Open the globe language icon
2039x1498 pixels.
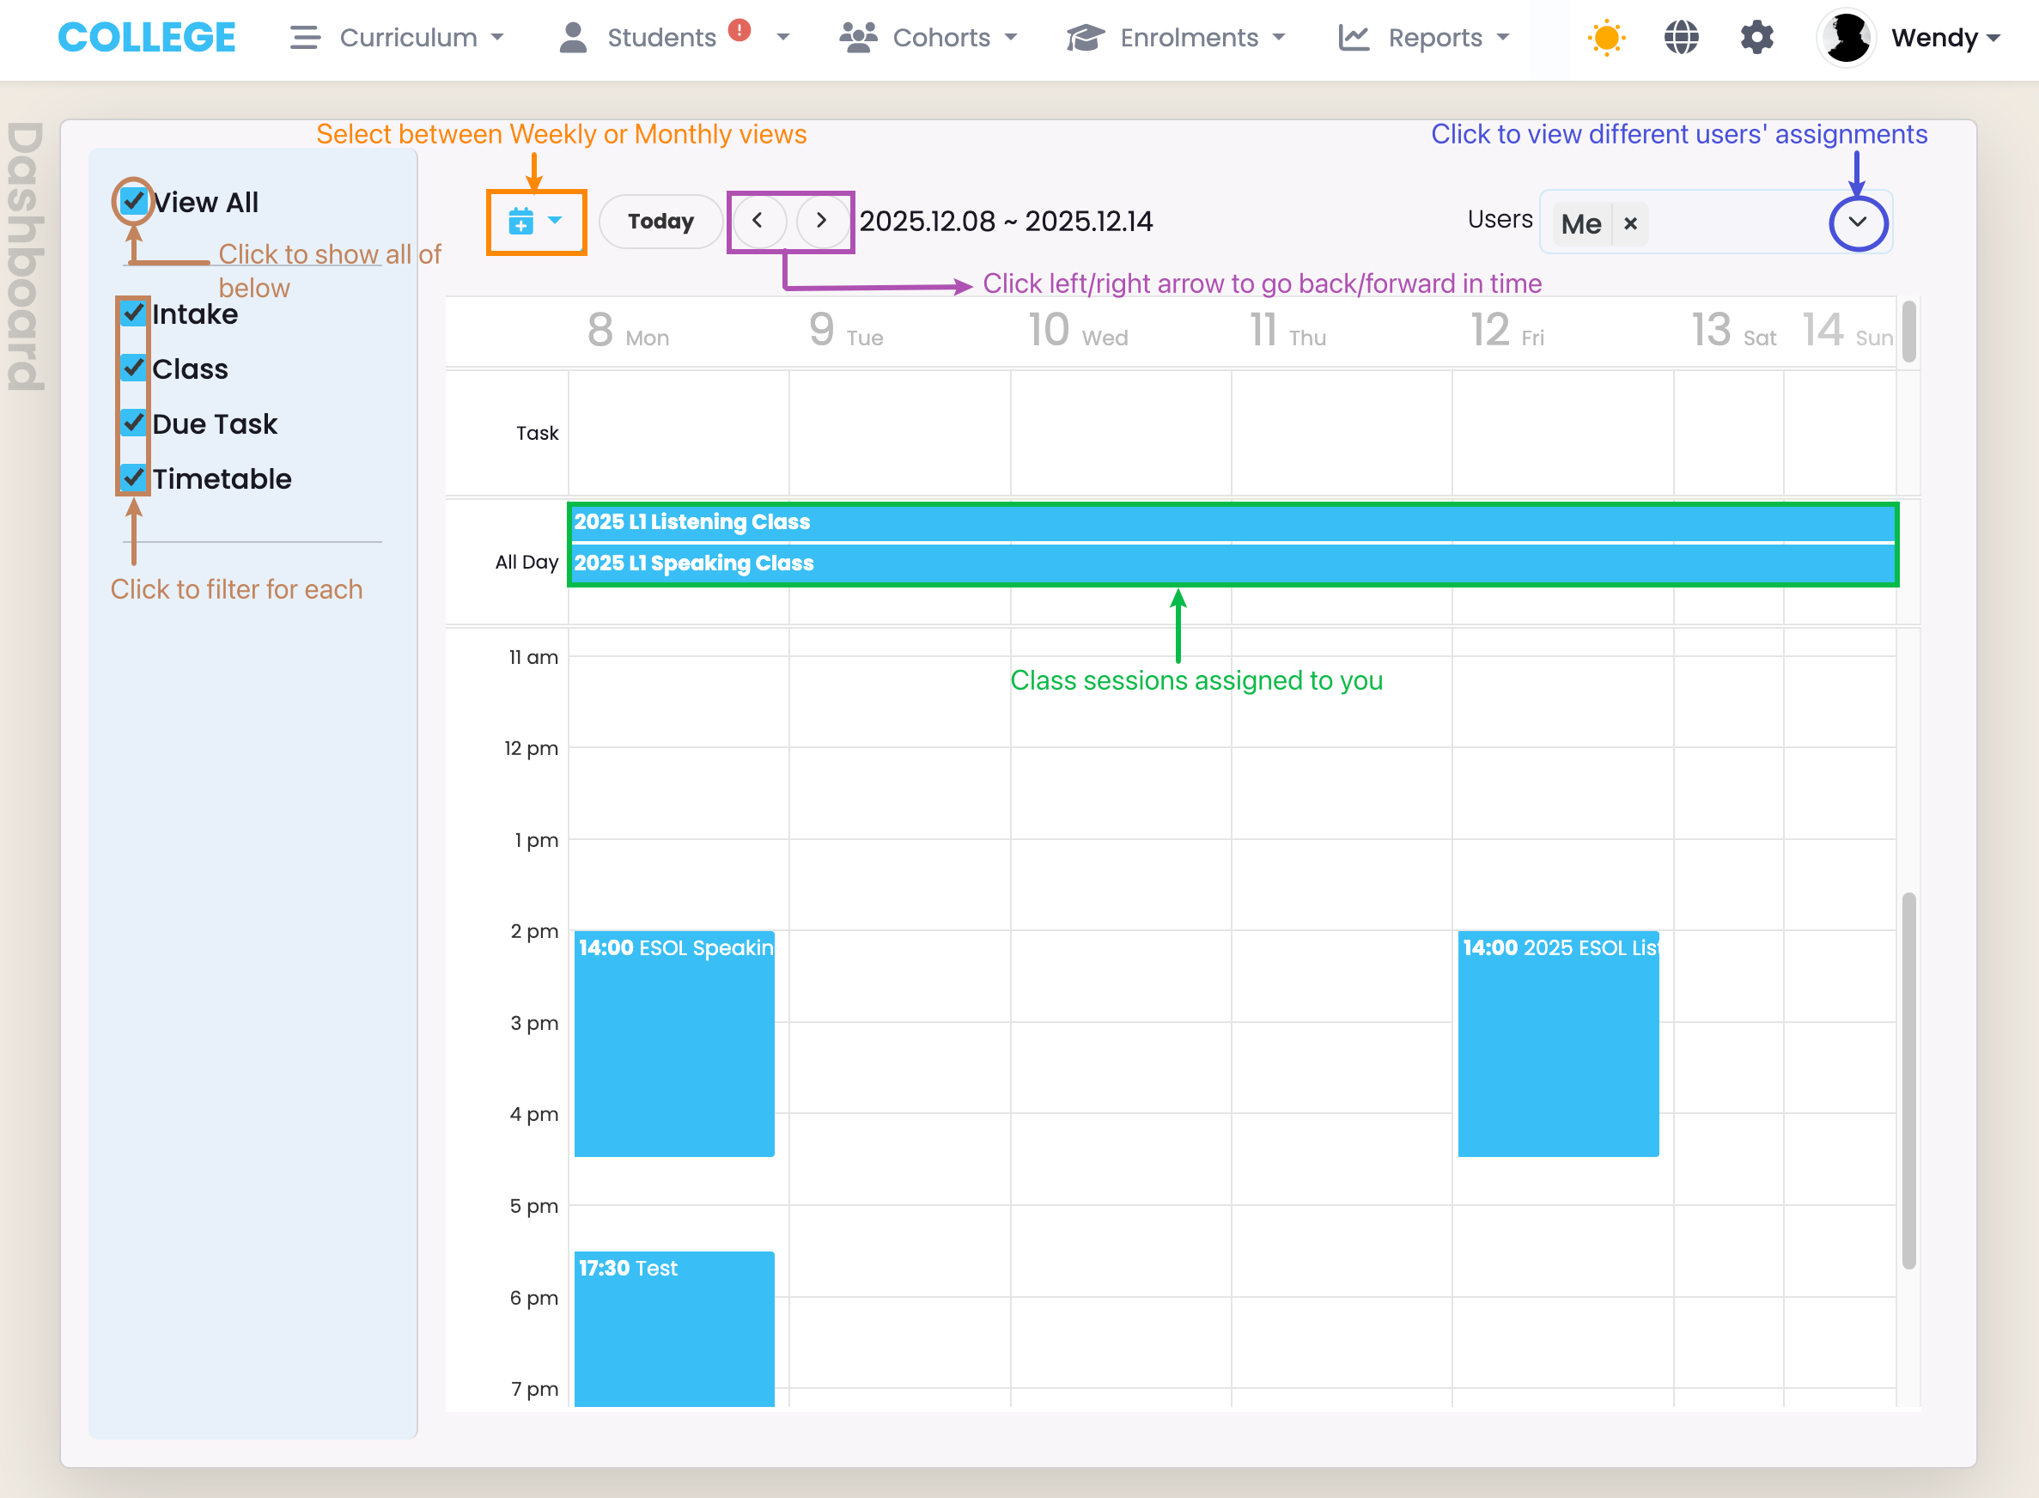coord(1681,38)
